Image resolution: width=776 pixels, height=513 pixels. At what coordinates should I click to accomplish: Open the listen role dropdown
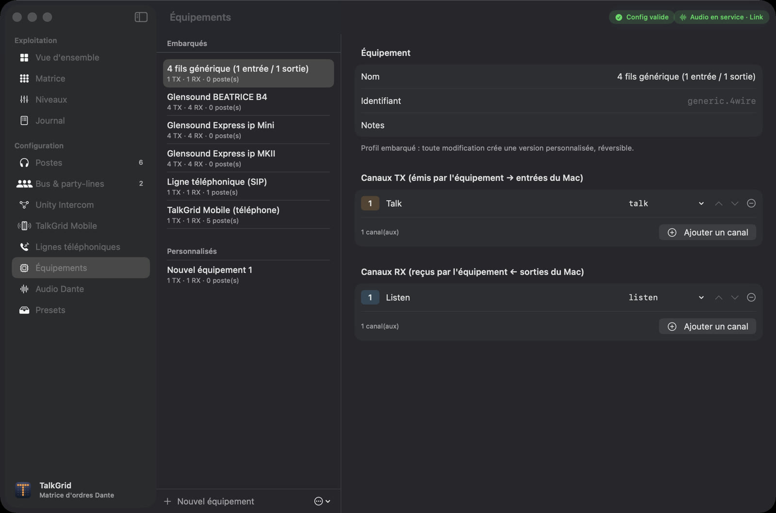point(666,298)
